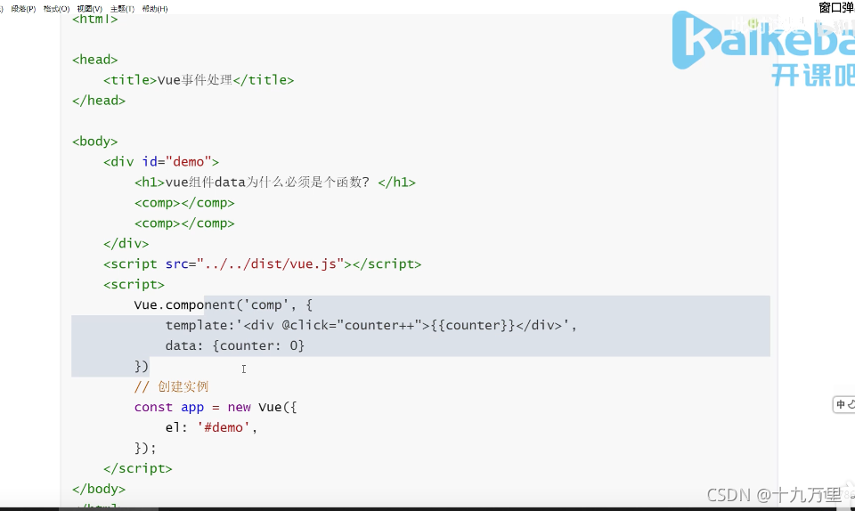The height and width of the screenshot is (511, 855).
Task: Click the </div> closing tag line
Action: tap(126, 244)
